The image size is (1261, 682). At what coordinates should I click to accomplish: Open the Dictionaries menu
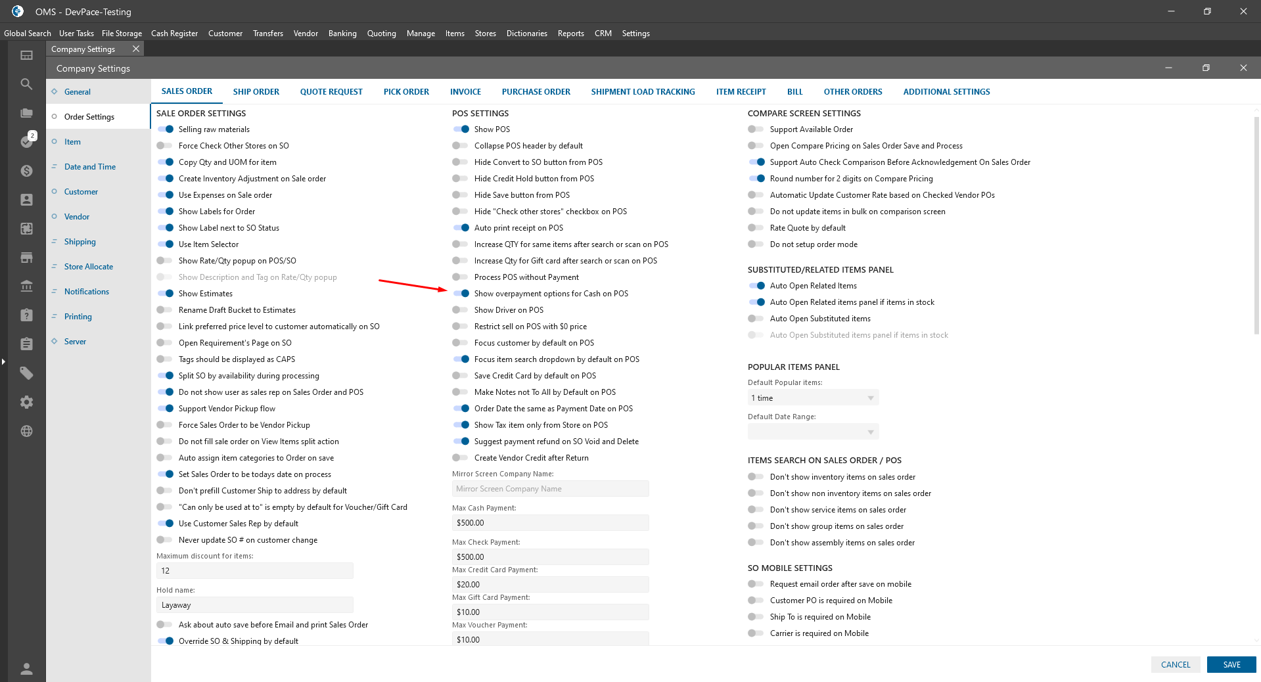pyautogui.click(x=526, y=34)
